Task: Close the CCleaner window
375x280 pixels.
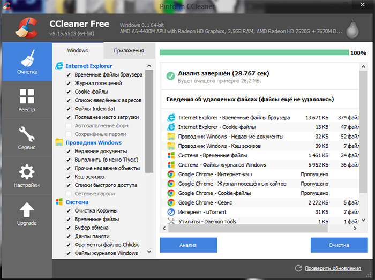Action: (x=363, y=4)
